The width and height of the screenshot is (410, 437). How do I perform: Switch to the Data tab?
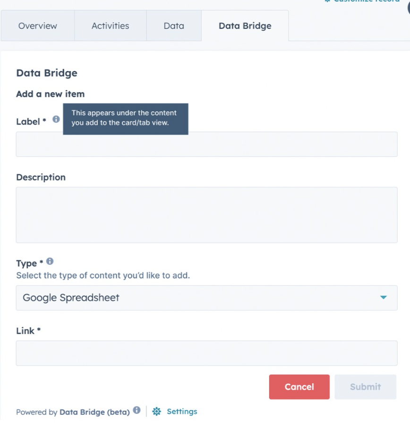click(173, 26)
